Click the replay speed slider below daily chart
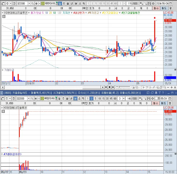This screenshot has height=174, width=177. [x=123, y=87]
